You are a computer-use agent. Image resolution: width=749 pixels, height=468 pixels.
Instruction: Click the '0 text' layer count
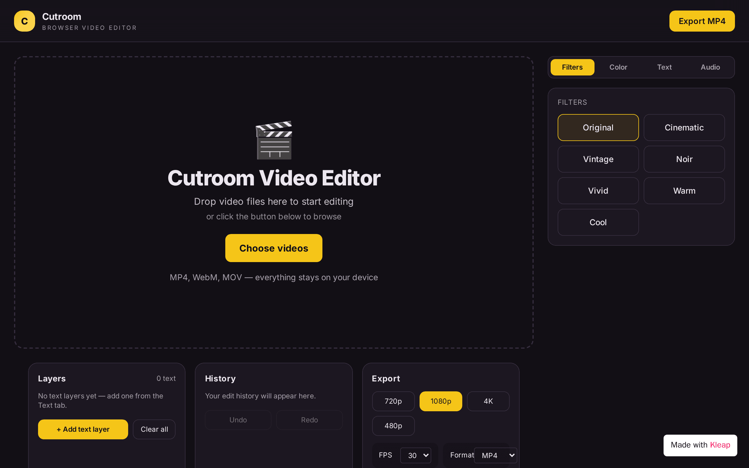click(166, 378)
